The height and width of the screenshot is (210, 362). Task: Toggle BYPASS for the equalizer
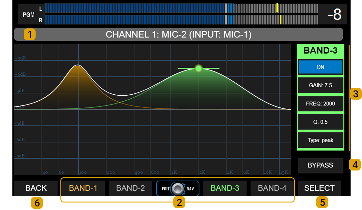pyautogui.click(x=320, y=166)
